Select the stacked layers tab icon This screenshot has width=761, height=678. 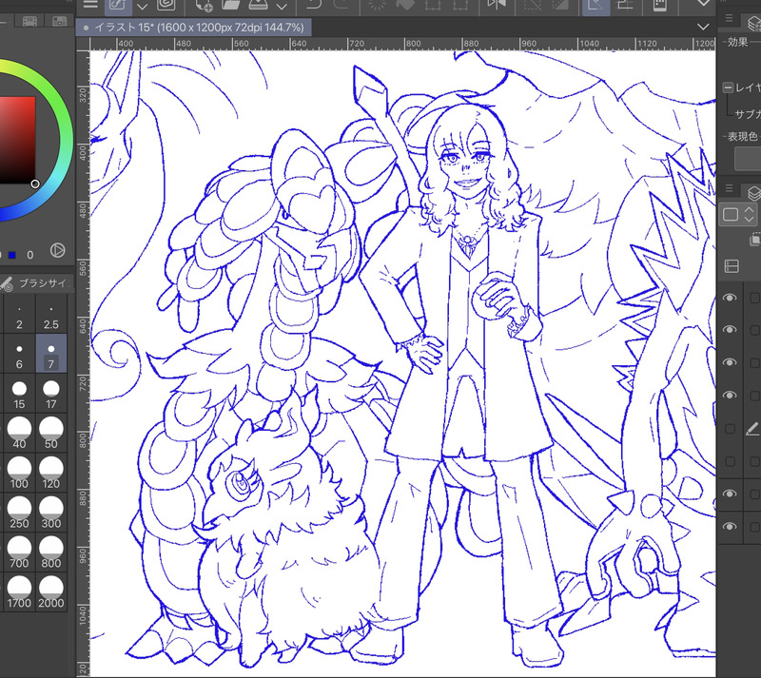[753, 193]
